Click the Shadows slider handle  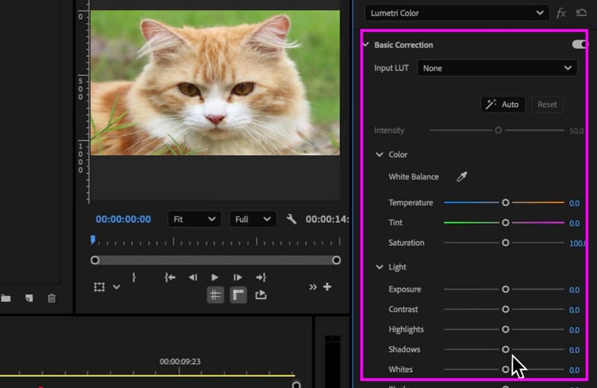(505, 349)
